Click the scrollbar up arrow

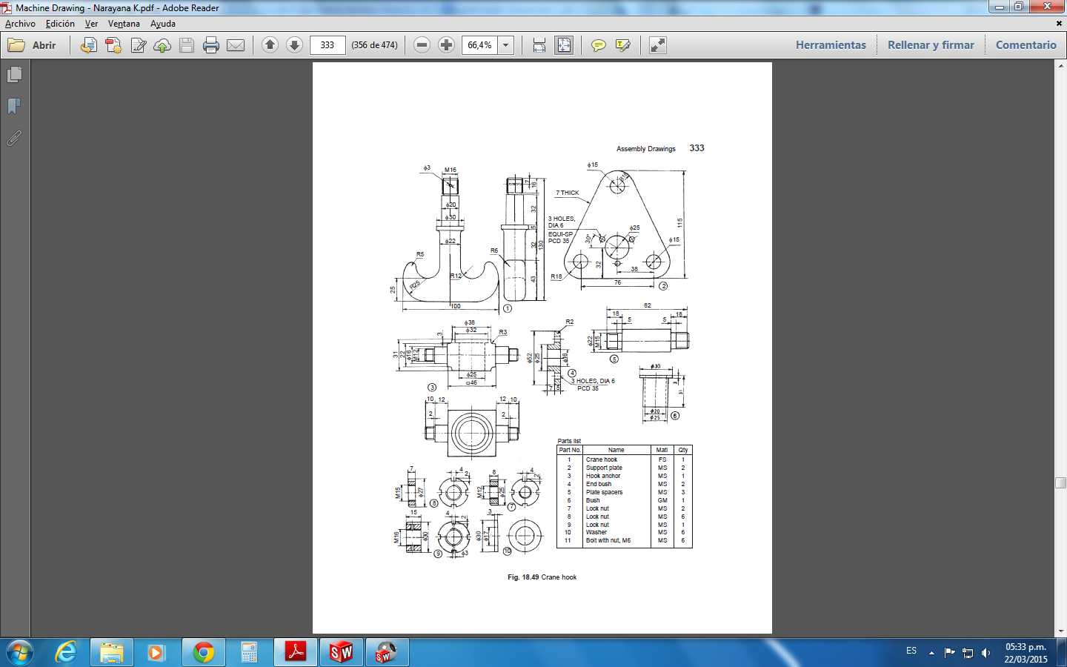point(1060,65)
